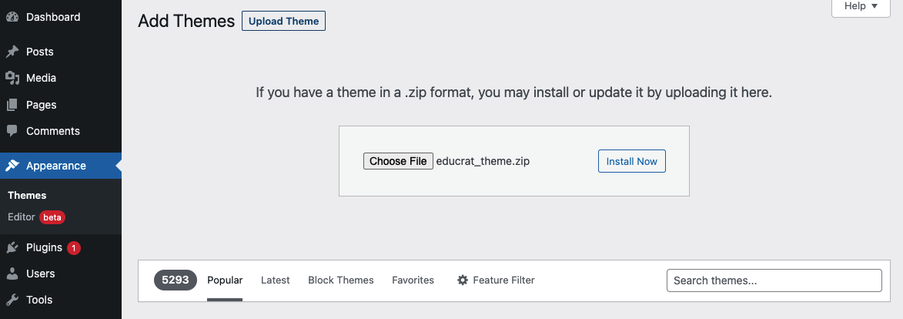
Task: Open the Block Themes tab
Action: coord(341,280)
